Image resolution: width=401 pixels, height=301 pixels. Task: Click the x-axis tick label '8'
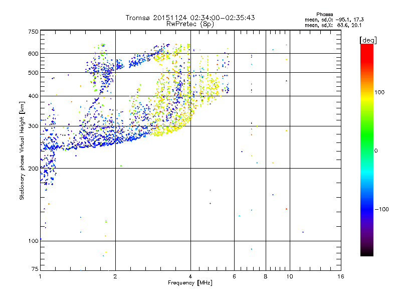click(266, 276)
